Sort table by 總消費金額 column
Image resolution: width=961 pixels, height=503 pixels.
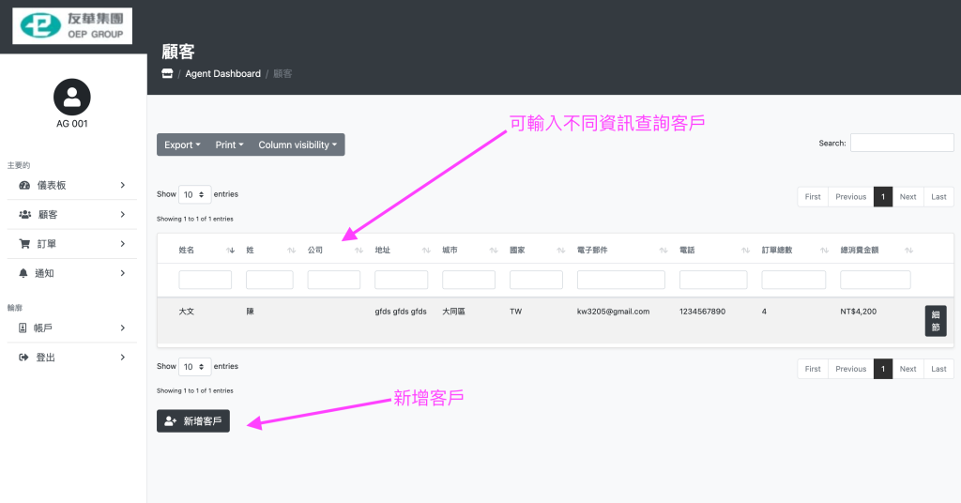(908, 251)
